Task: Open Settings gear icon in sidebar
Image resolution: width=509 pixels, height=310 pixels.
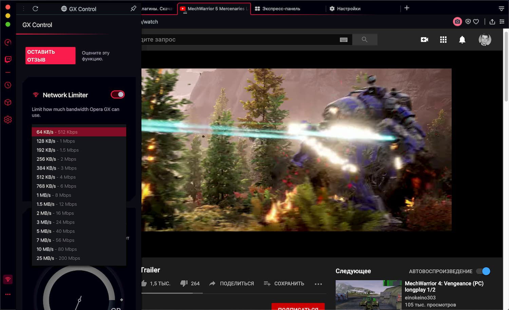Action: 8,119
